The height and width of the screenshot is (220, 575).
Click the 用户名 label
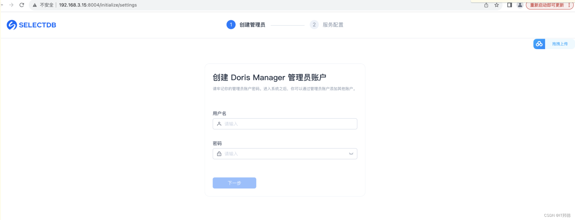(220, 114)
